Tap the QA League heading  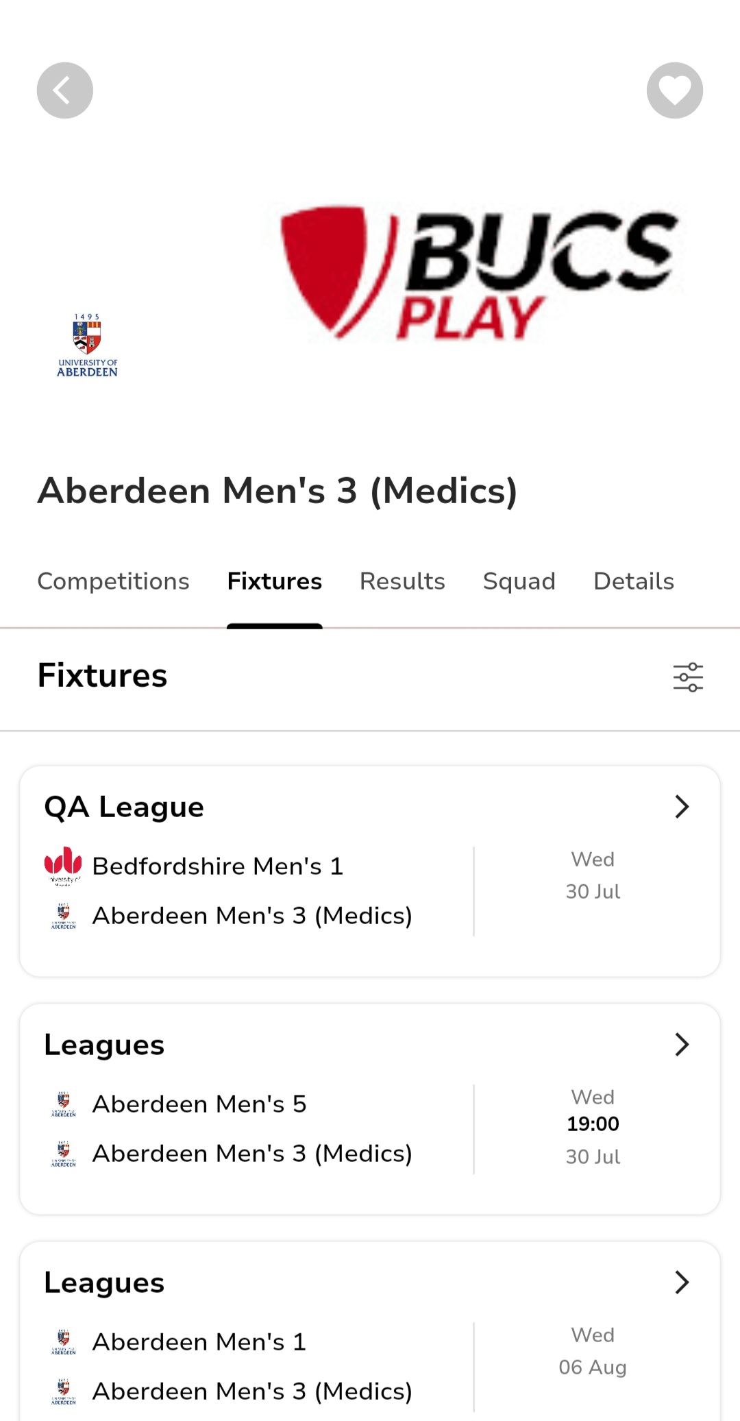click(124, 807)
